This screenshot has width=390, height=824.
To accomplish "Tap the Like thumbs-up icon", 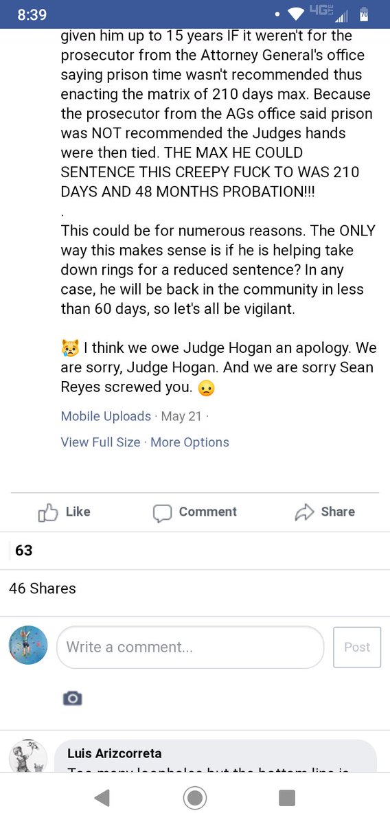I will [48, 512].
